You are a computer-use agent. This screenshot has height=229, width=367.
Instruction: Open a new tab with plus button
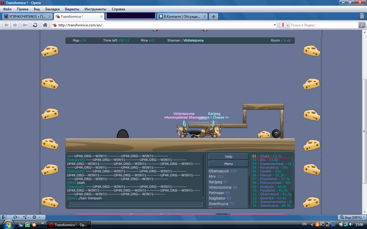213,17
